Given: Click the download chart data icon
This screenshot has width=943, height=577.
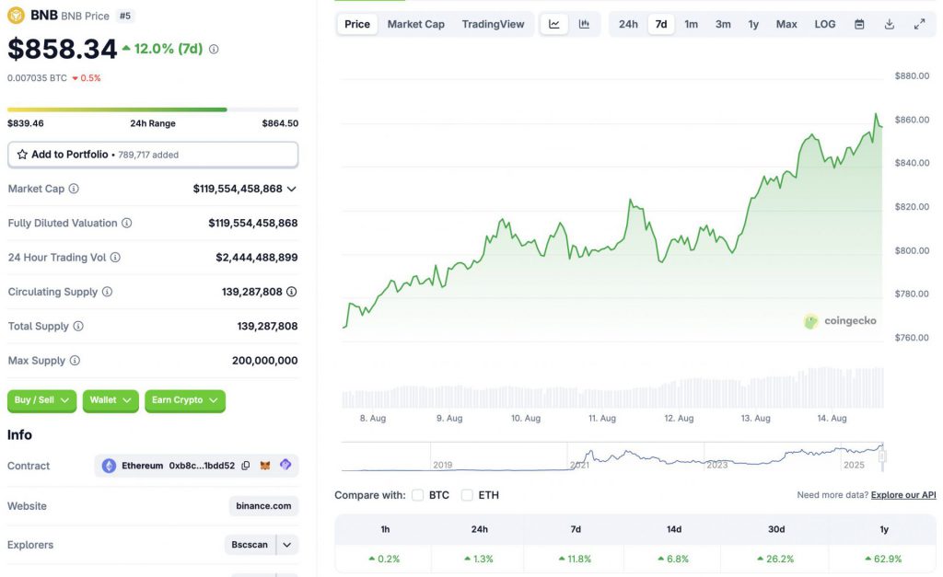Looking at the screenshot, I should click(890, 24).
